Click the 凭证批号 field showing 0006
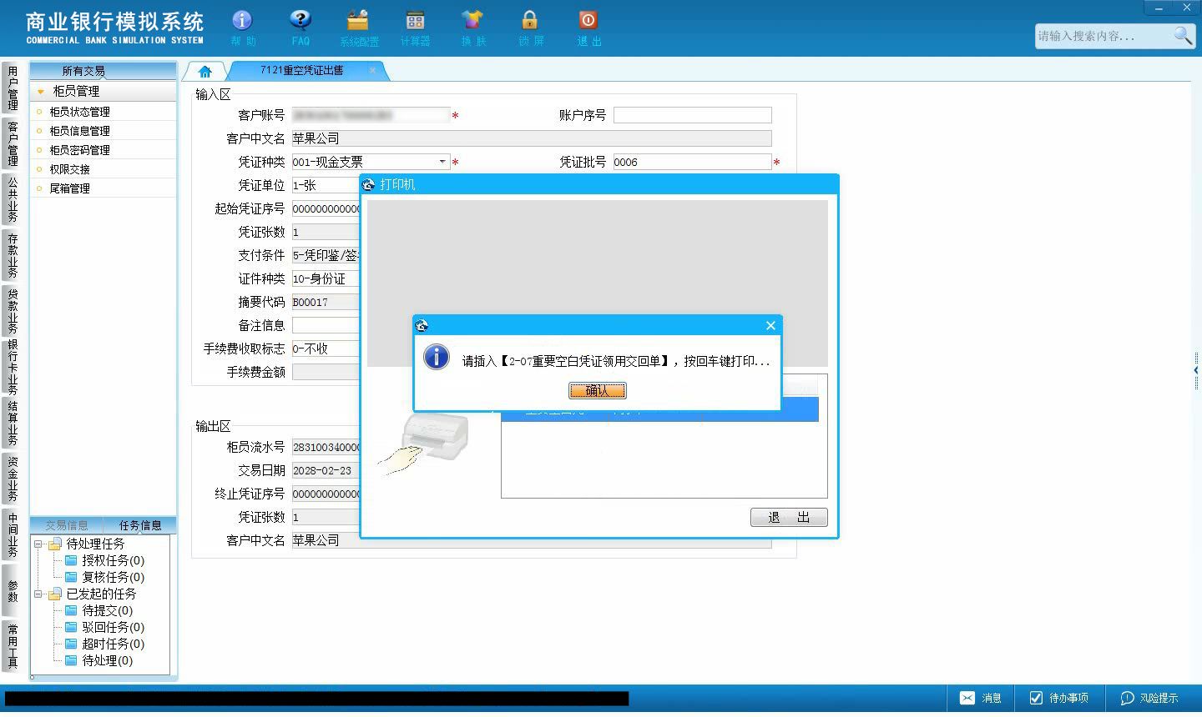 coord(692,162)
